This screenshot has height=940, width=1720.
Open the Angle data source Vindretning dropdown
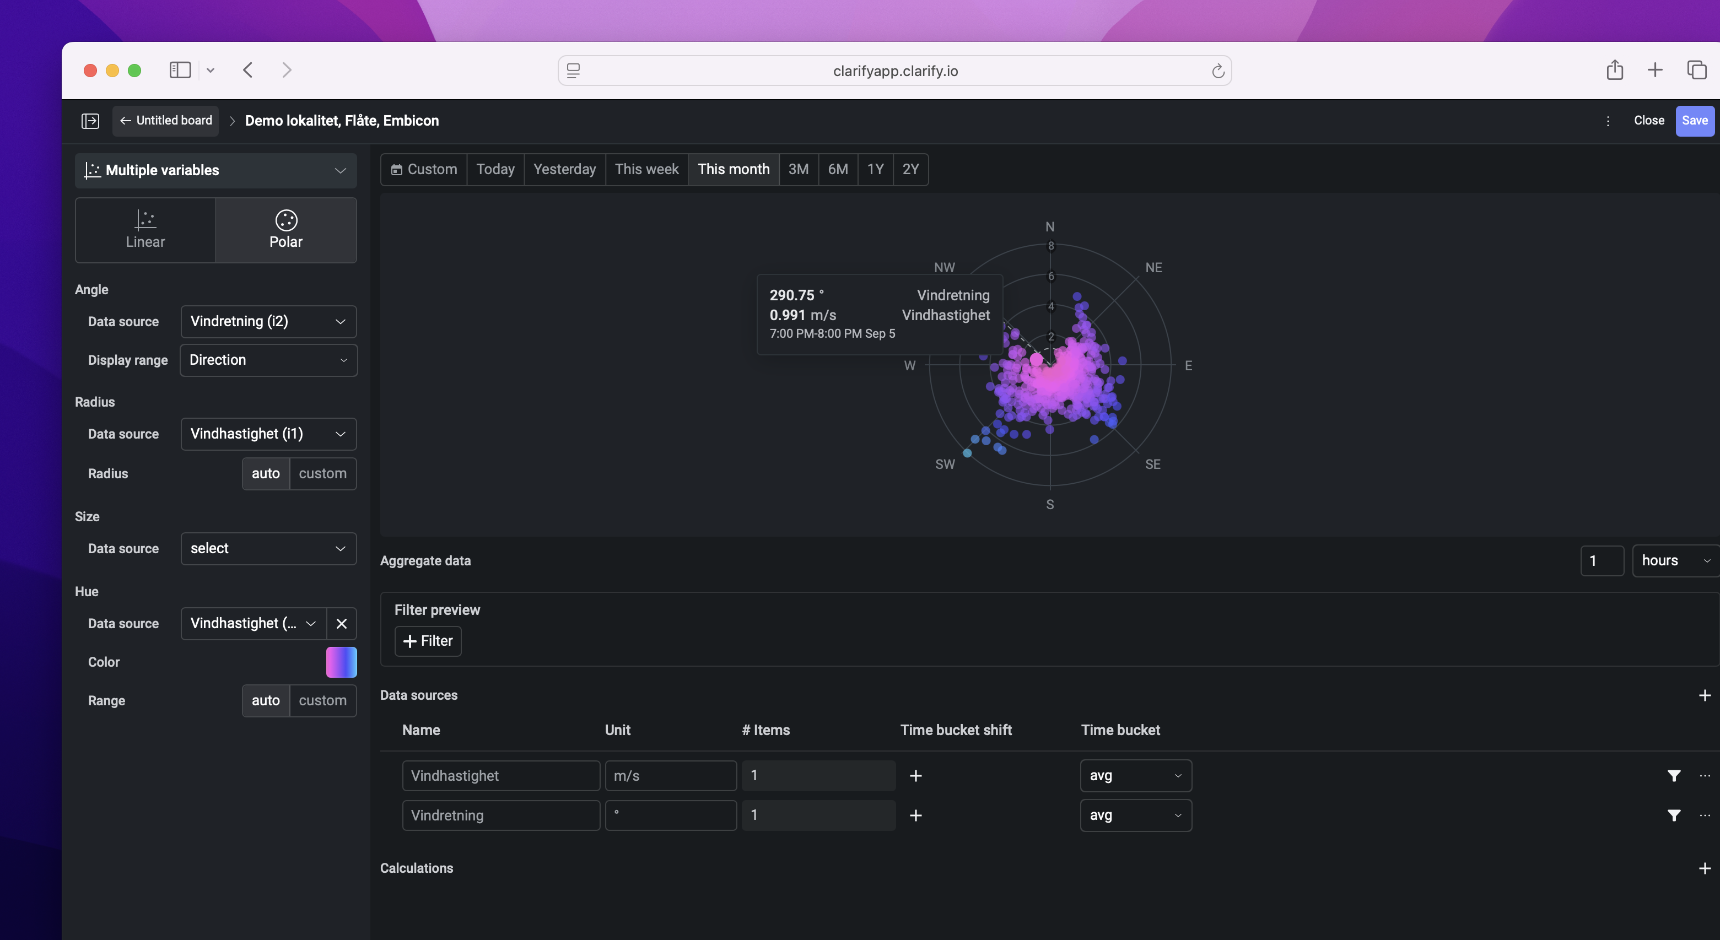pos(268,321)
